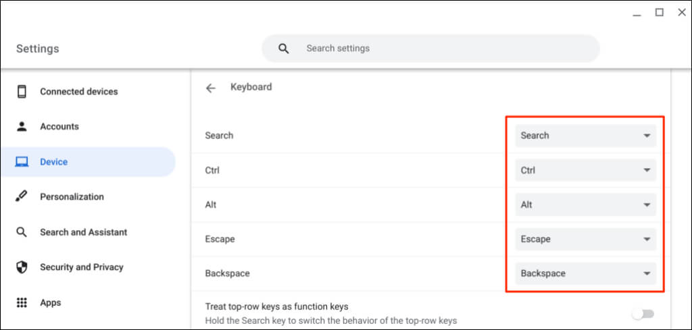Click the magnifier icon in search bar
The image size is (692, 330).
(284, 49)
